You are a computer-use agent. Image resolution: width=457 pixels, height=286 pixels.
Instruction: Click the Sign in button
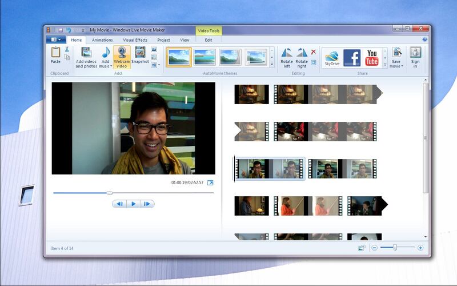(x=415, y=57)
